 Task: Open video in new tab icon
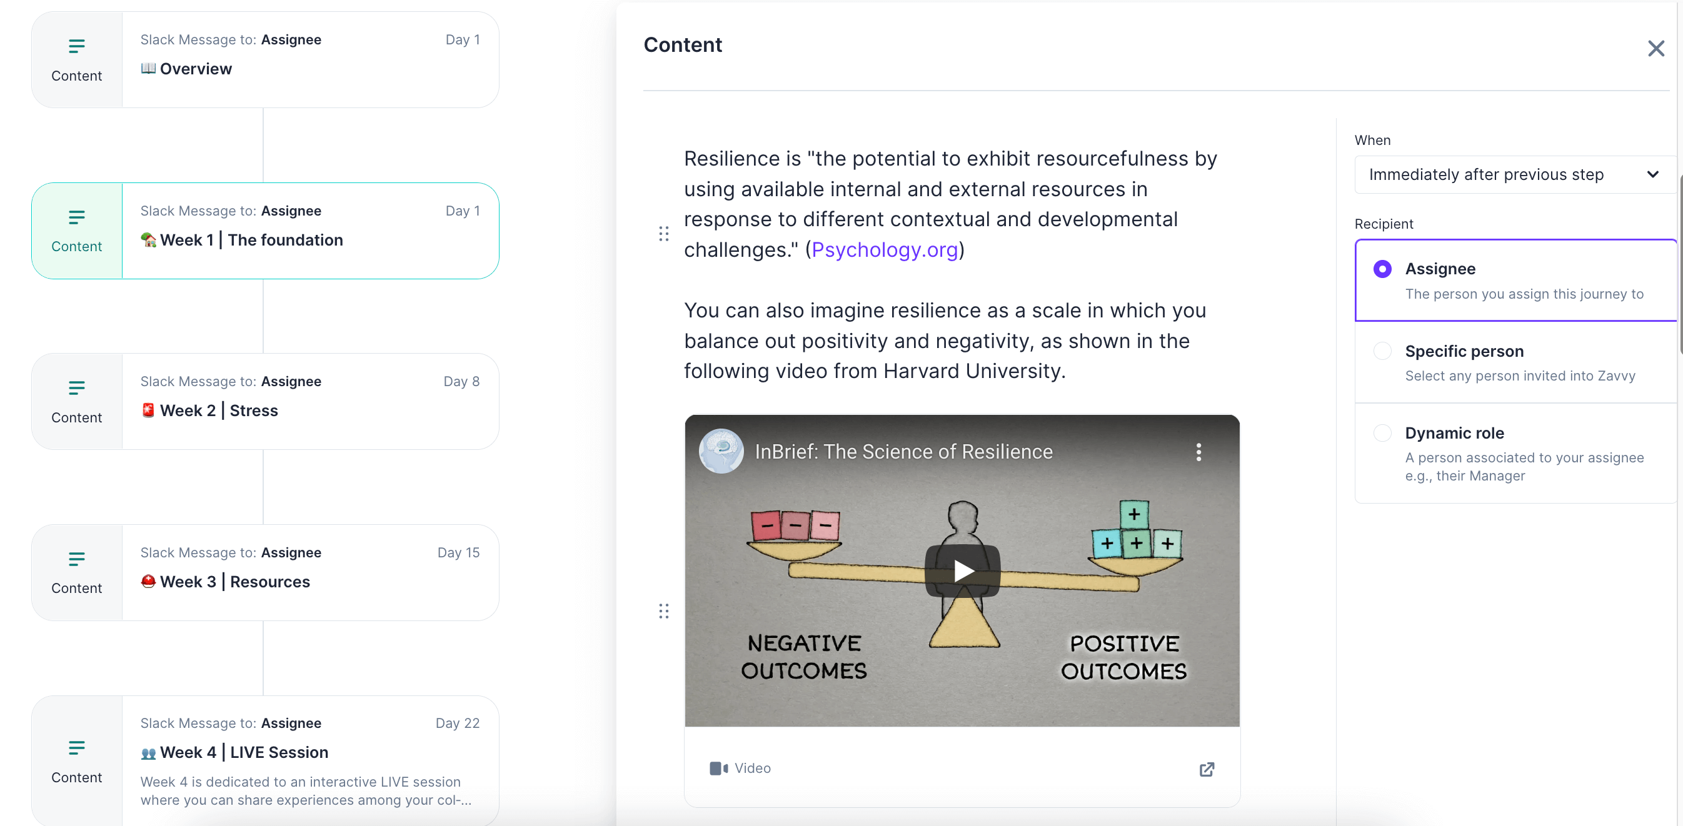coord(1206,769)
